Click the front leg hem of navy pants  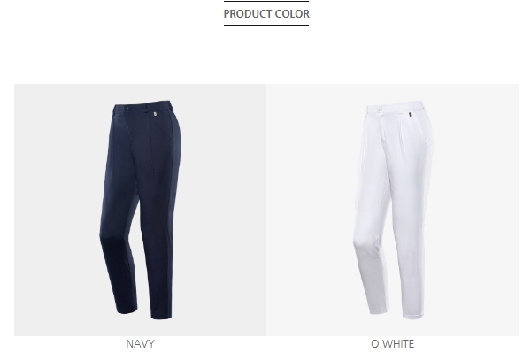[161, 316]
